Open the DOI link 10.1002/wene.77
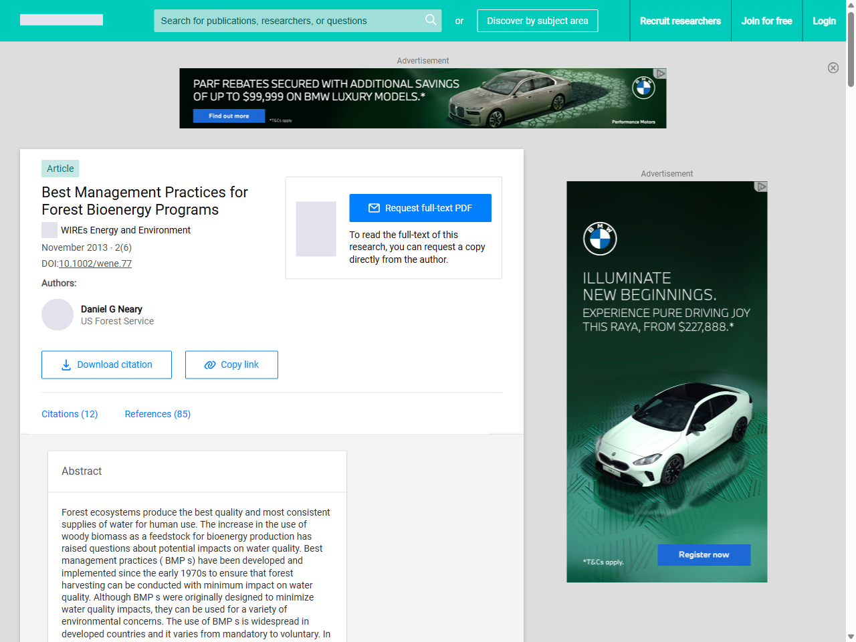 point(95,263)
